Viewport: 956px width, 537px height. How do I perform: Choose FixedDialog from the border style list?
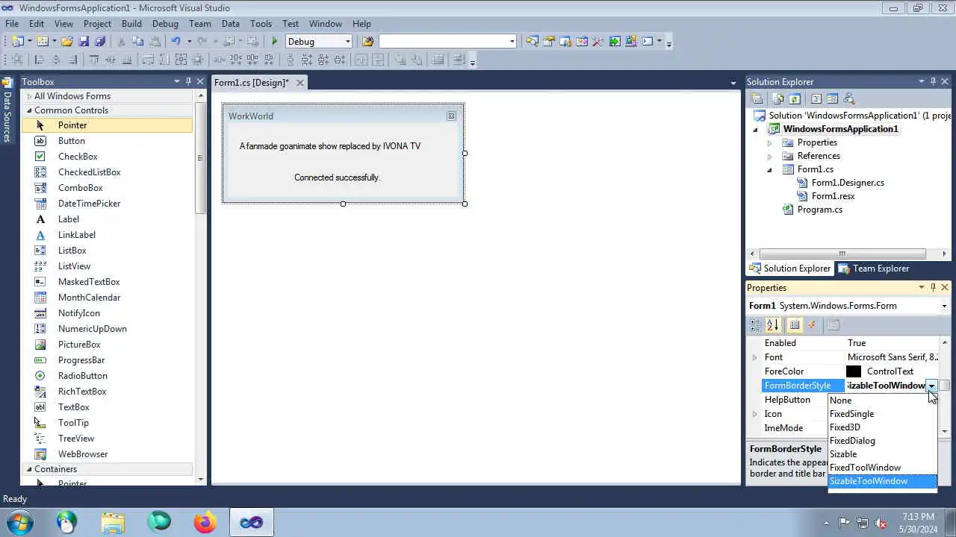click(882, 441)
